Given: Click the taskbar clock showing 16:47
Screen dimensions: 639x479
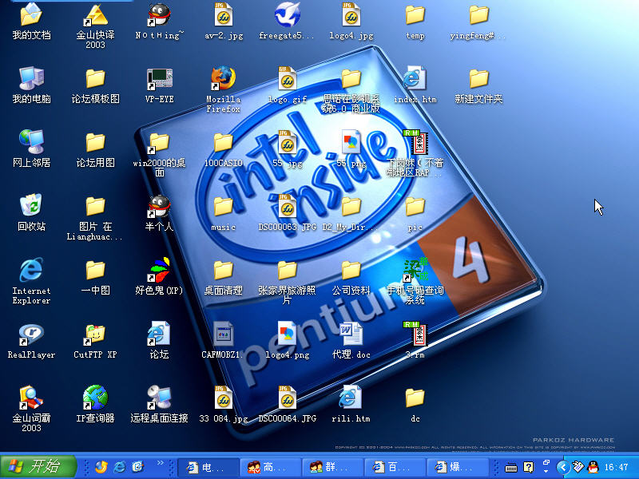Looking at the screenshot, I should (x=617, y=467).
